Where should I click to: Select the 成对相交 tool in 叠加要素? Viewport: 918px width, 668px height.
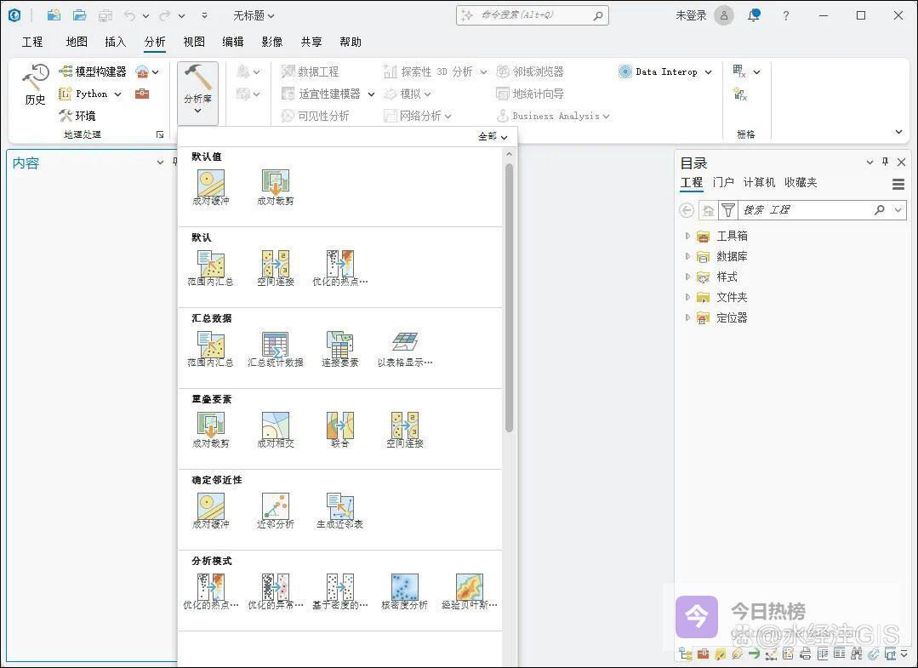pyautogui.click(x=275, y=430)
